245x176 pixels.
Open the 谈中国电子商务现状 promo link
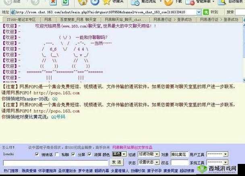point(69,147)
